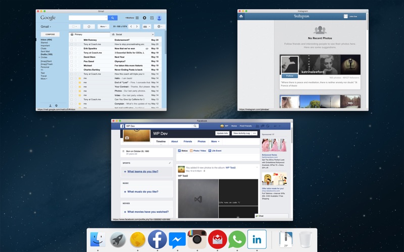Edit Sports section pencil icon

tap(170, 163)
